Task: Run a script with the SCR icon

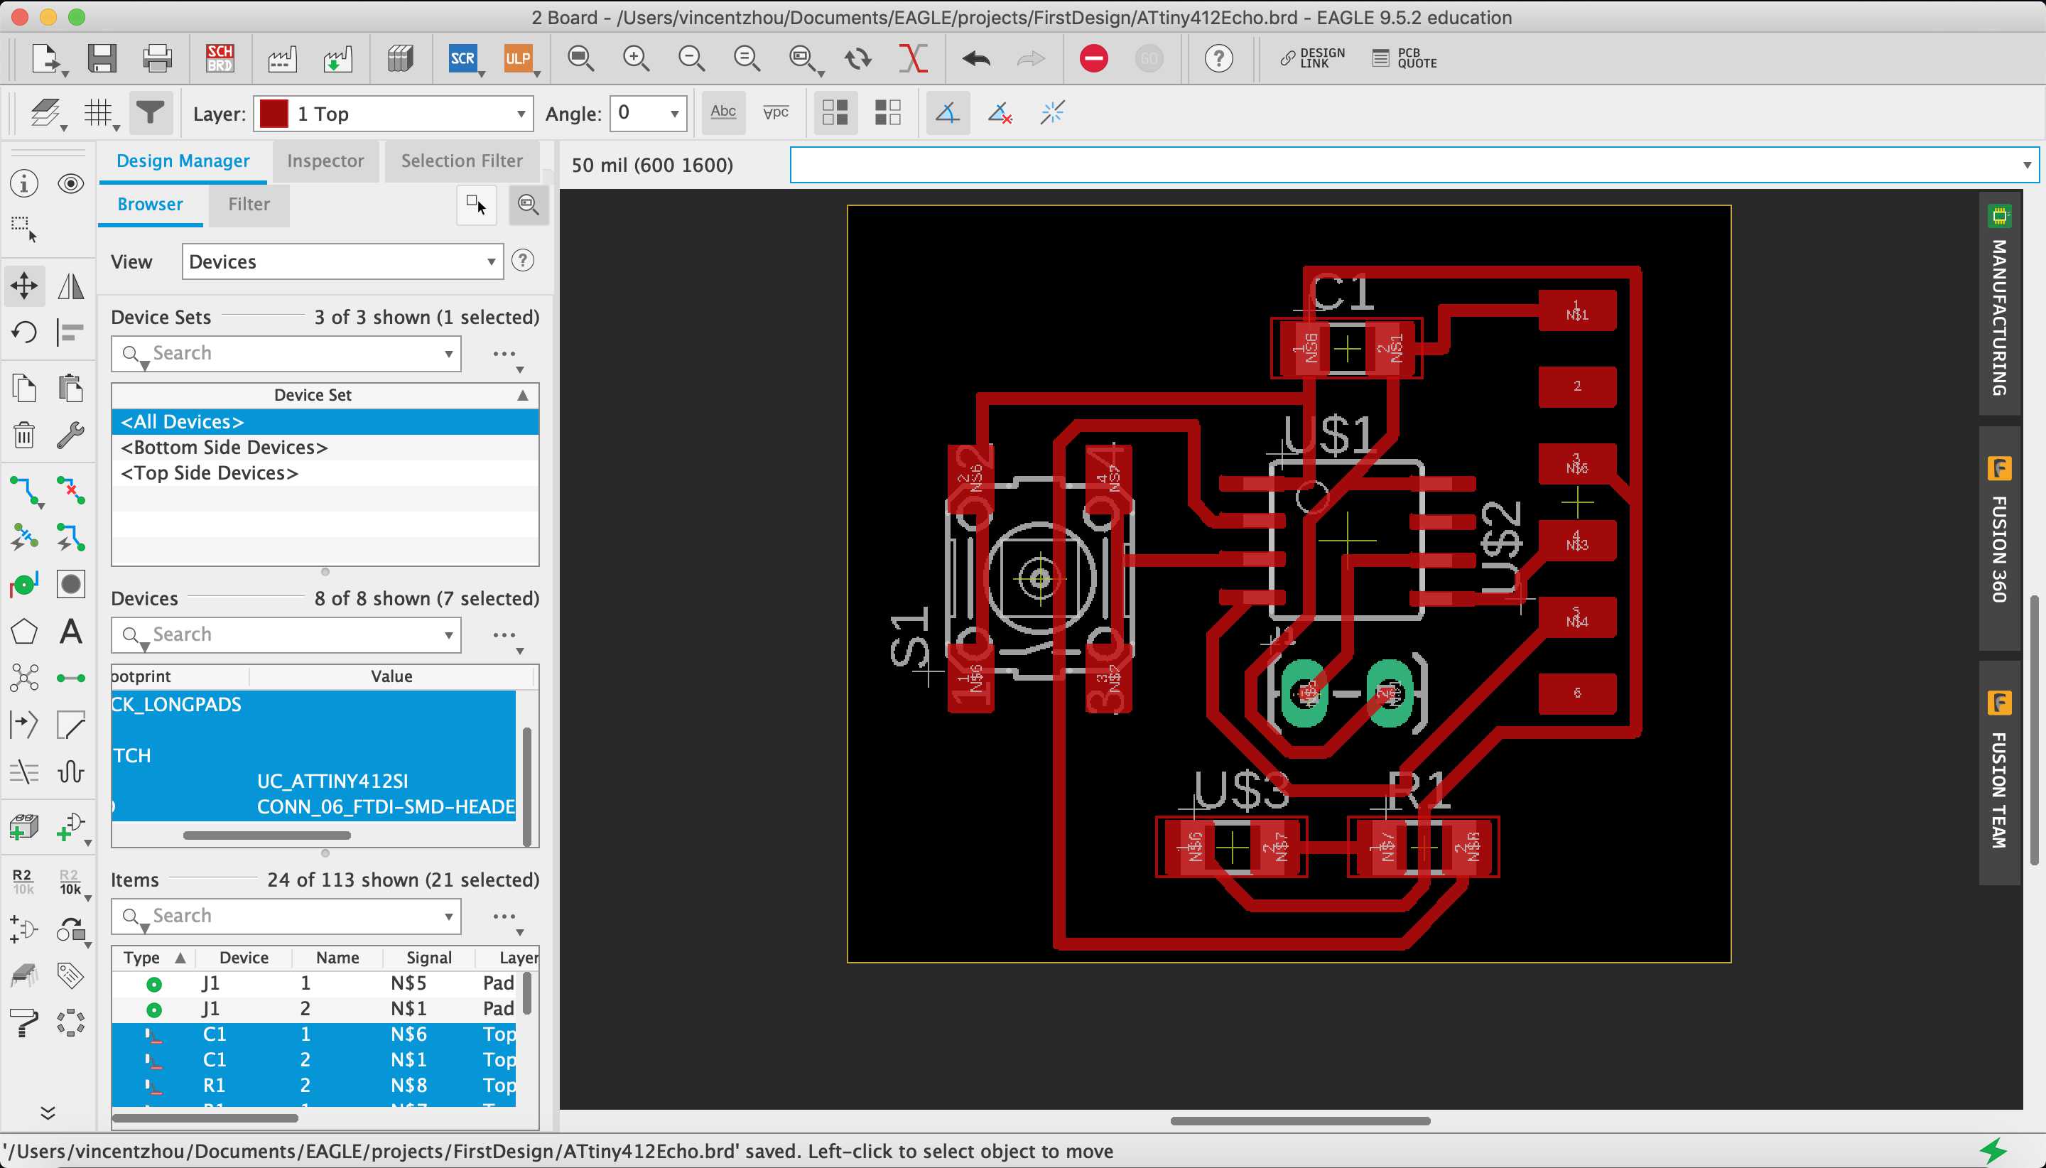Action: (x=462, y=58)
